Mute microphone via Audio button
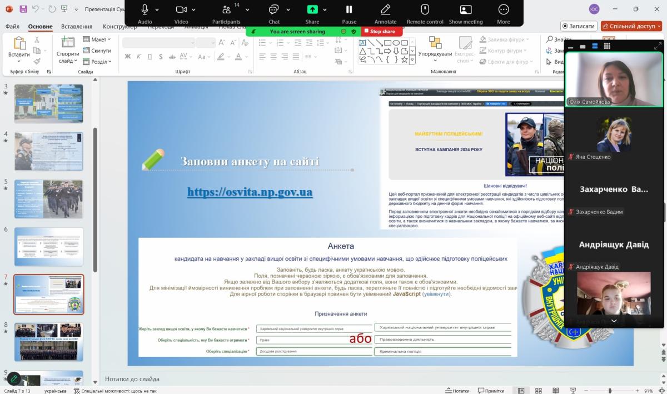This screenshot has width=667, height=394. (x=145, y=13)
